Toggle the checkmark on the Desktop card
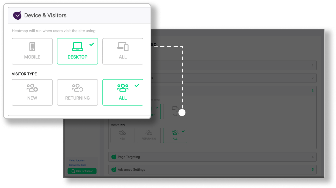The image size is (336, 188). [x=91, y=44]
